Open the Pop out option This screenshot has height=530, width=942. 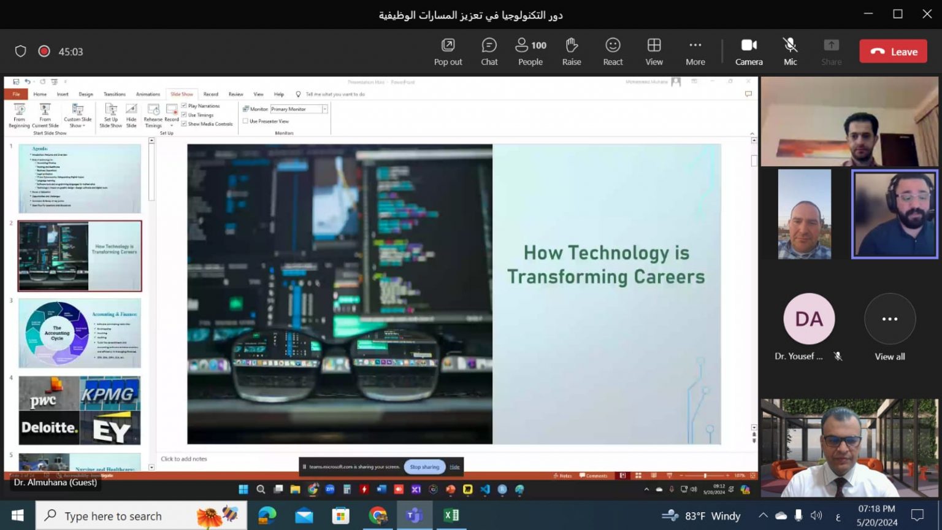[x=448, y=52]
